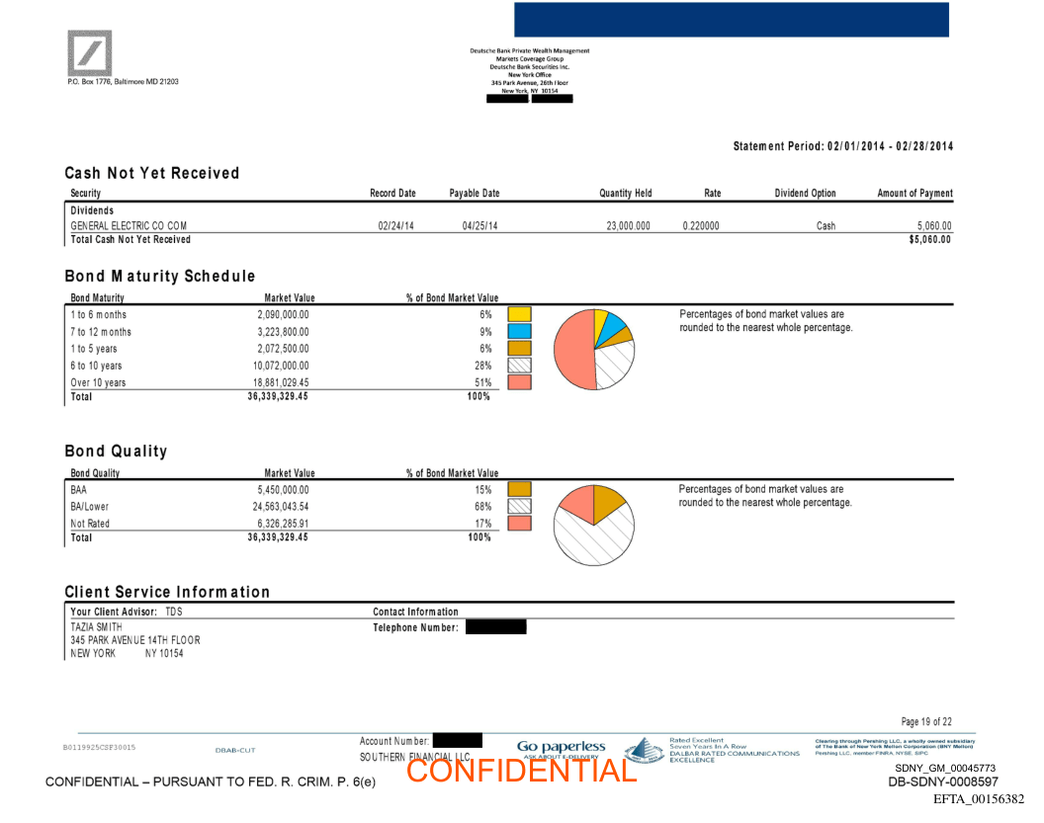Select the orange BAA quality swatch

click(x=519, y=489)
